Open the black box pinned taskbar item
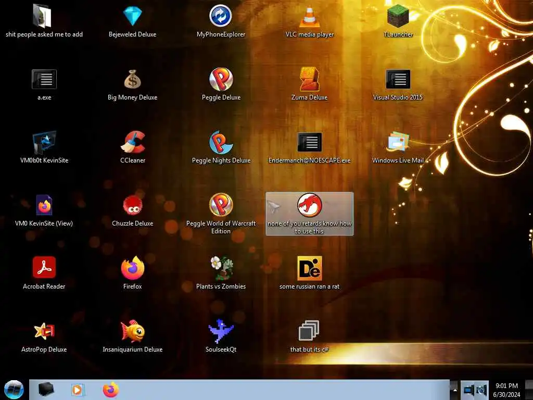This screenshot has width=533, height=400. [46, 390]
